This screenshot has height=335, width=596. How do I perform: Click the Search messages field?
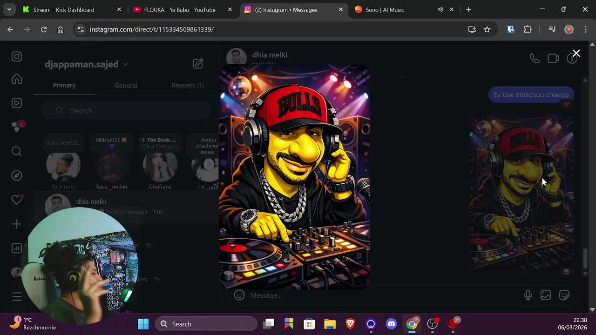point(126,110)
